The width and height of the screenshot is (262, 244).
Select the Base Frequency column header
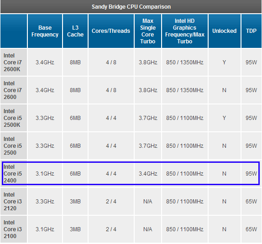[45, 31]
